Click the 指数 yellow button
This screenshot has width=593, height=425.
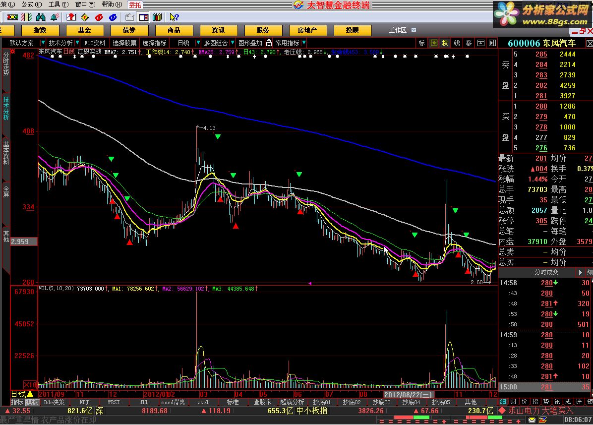coord(40,30)
